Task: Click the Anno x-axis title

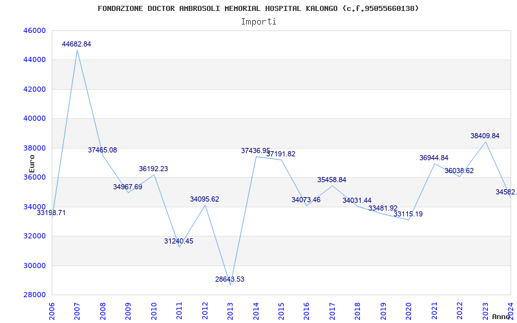Action: coord(501,317)
